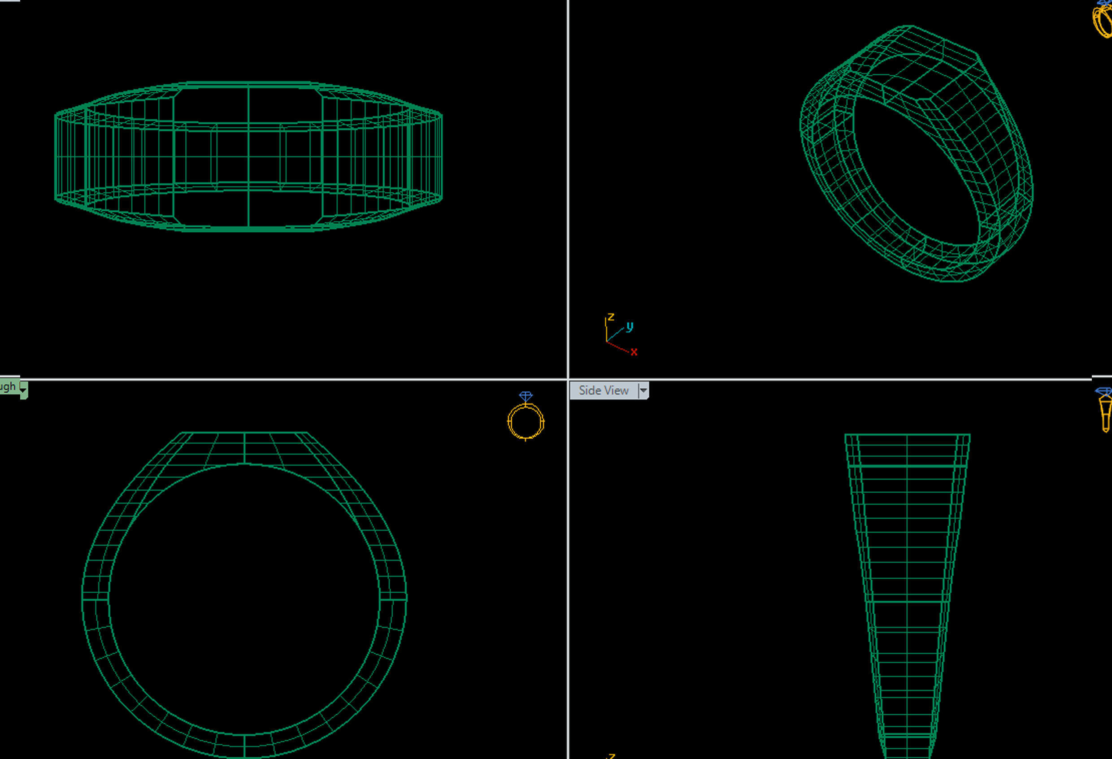Select the tapered ring wireframe in Side View
Image resolution: width=1112 pixels, height=759 pixels.
point(907,595)
